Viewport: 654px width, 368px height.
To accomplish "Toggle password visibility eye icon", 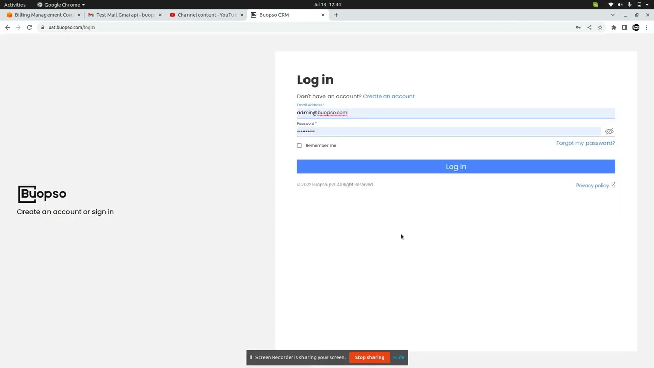I will pos(609,131).
